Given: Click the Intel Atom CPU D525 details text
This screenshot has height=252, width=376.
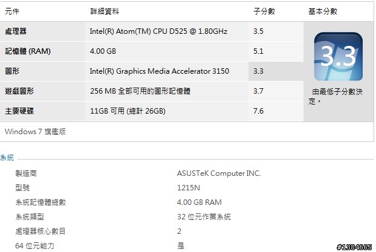Looking at the screenshot, I should [x=158, y=31].
